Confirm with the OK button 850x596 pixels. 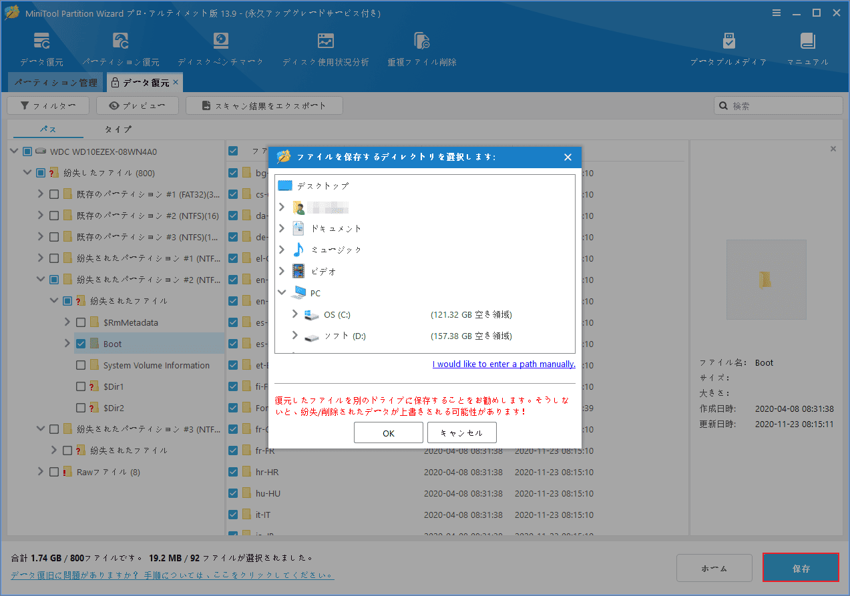[x=389, y=432]
